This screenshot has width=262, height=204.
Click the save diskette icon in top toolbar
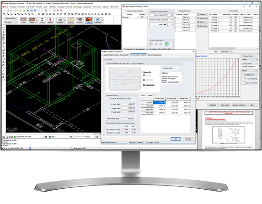[11, 10]
